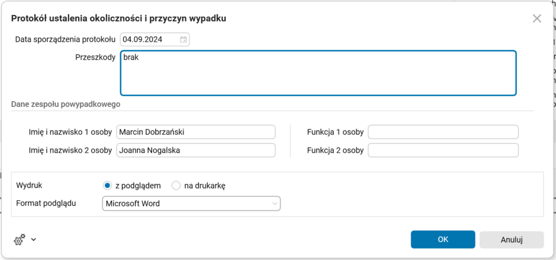Viewport: 556px width, 260px height.
Task: Click the 'Format podglądu' label
Action: tap(46, 203)
